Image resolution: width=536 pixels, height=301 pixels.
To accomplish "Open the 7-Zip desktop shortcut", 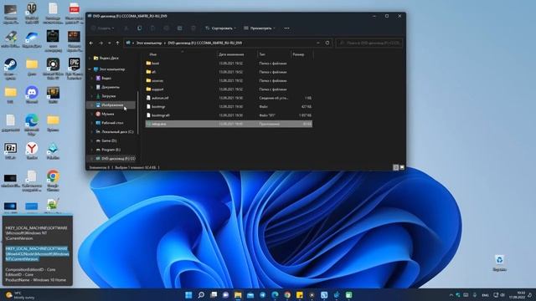I will (x=10, y=151).
